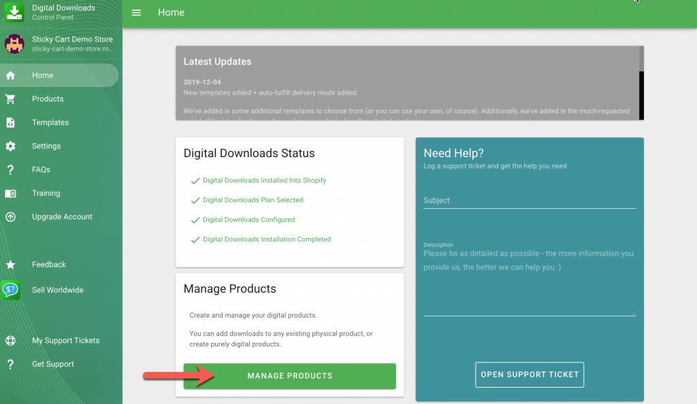The height and width of the screenshot is (404, 697).
Task: Click 'Digital Downloads Configured' status text
Action: (249, 220)
